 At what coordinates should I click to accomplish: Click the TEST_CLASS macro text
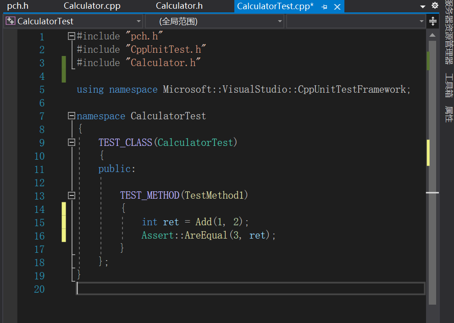(x=125, y=143)
